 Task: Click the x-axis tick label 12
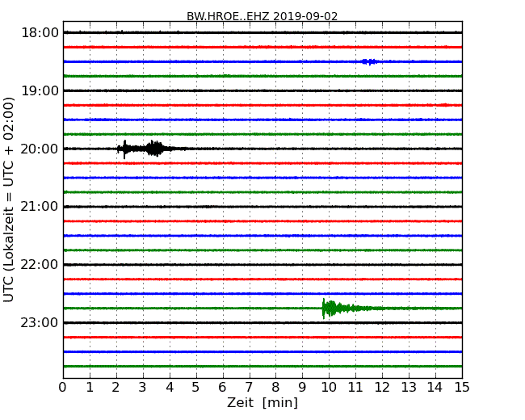(382, 387)
